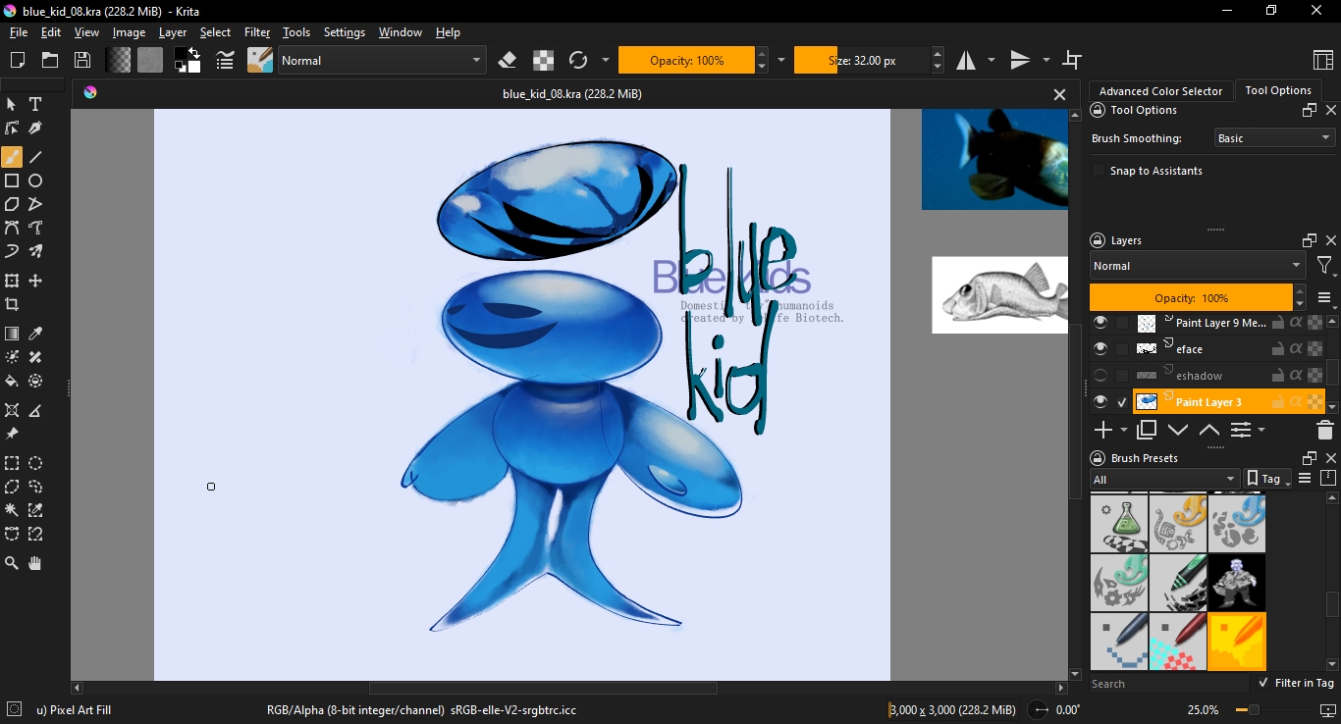This screenshot has height=724, width=1341.
Task: Create a new document icon
Action: click(x=17, y=60)
